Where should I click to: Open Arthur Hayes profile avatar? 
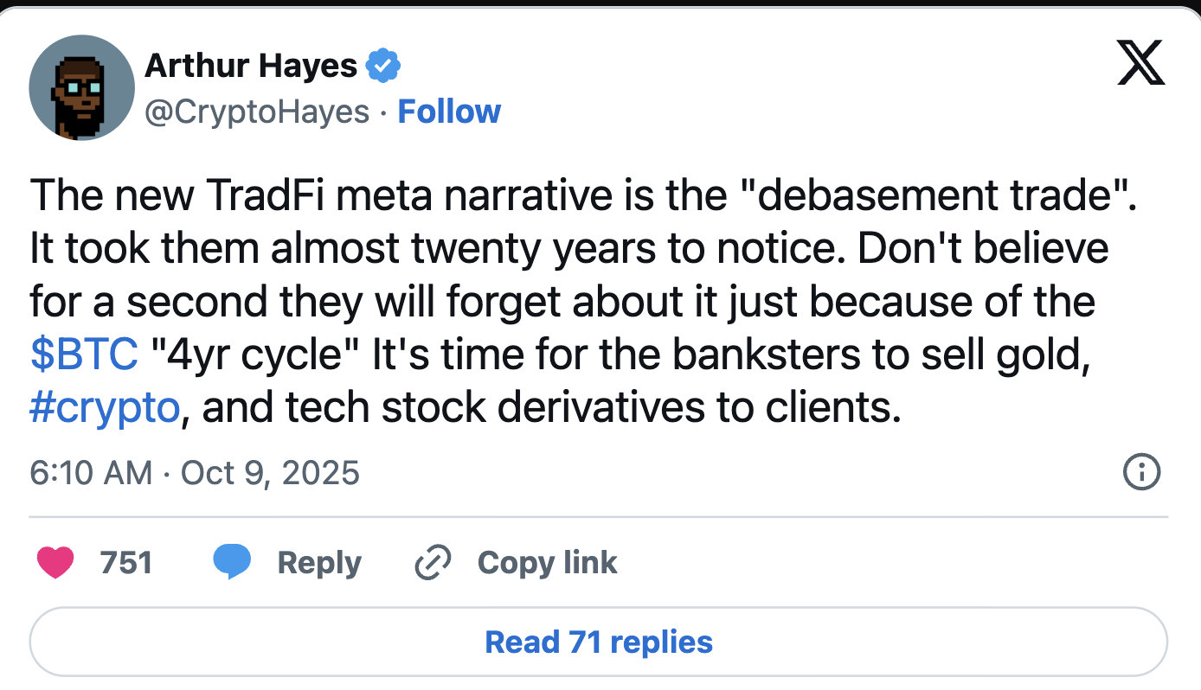[x=81, y=87]
